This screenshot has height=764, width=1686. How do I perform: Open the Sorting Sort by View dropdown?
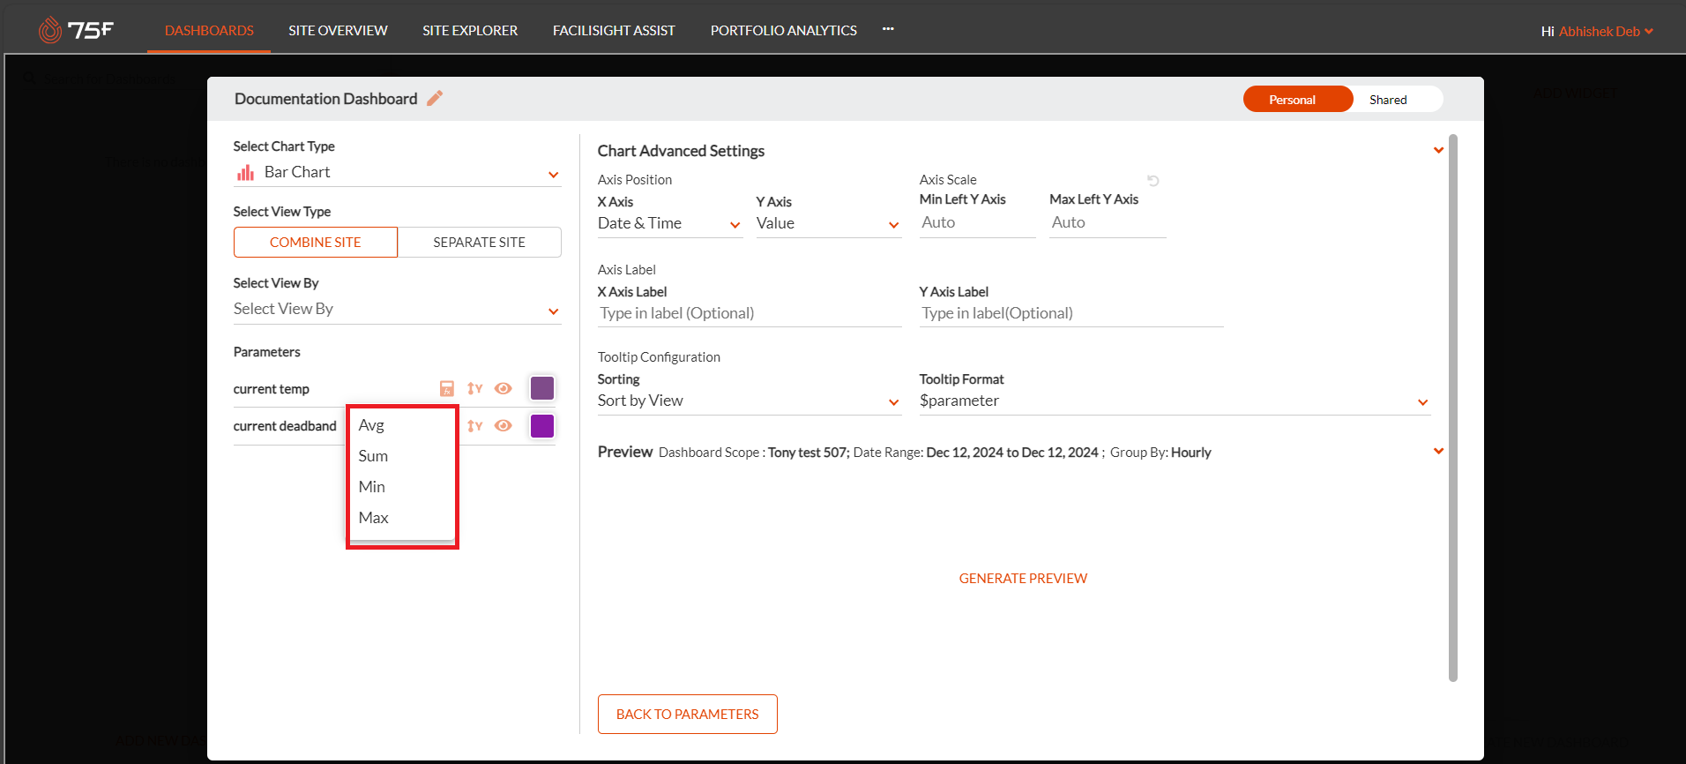(x=750, y=401)
